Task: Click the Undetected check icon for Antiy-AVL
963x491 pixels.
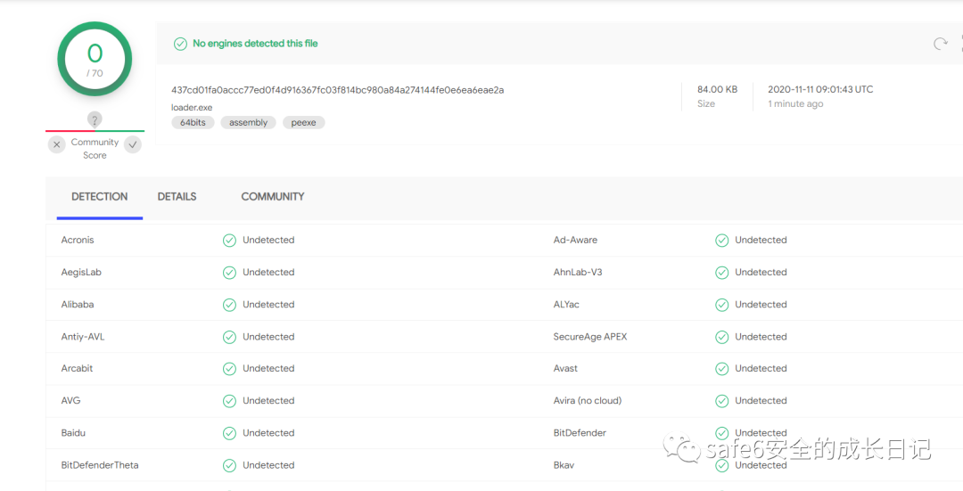Action: [230, 337]
